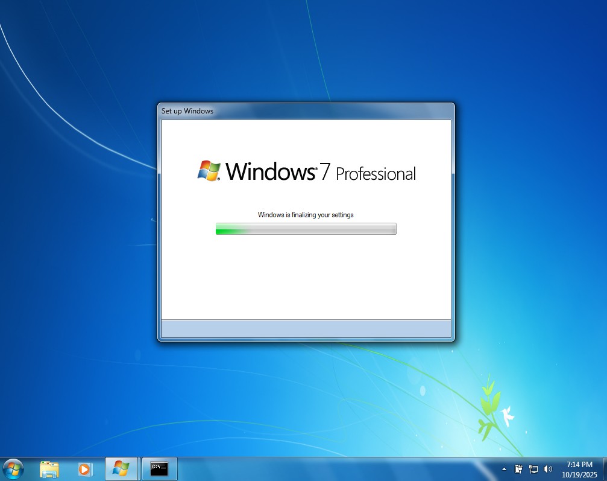Expand the hidden tray icons arrow
The image size is (607, 481).
pyautogui.click(x=504, y=469)
